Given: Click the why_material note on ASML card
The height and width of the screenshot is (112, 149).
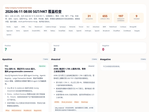Looking at the screenshot, I should coord(74,109).
